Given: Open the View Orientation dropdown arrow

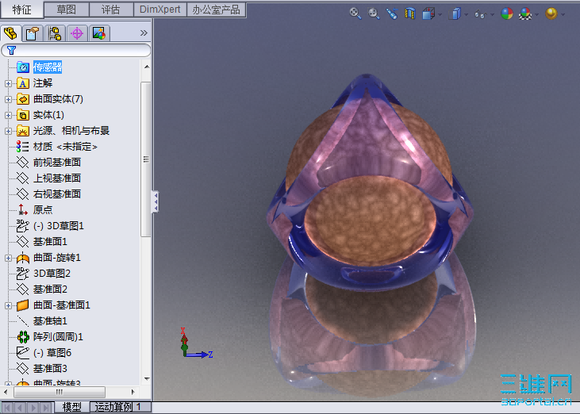Looking at the screenshot, I should click(440, 15).
